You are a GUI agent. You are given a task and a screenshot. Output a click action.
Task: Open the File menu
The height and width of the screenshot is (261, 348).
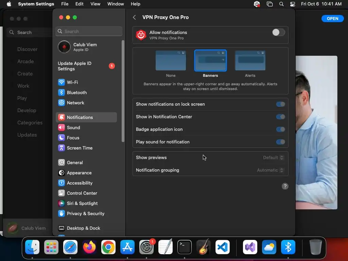(x=65, y=4)
